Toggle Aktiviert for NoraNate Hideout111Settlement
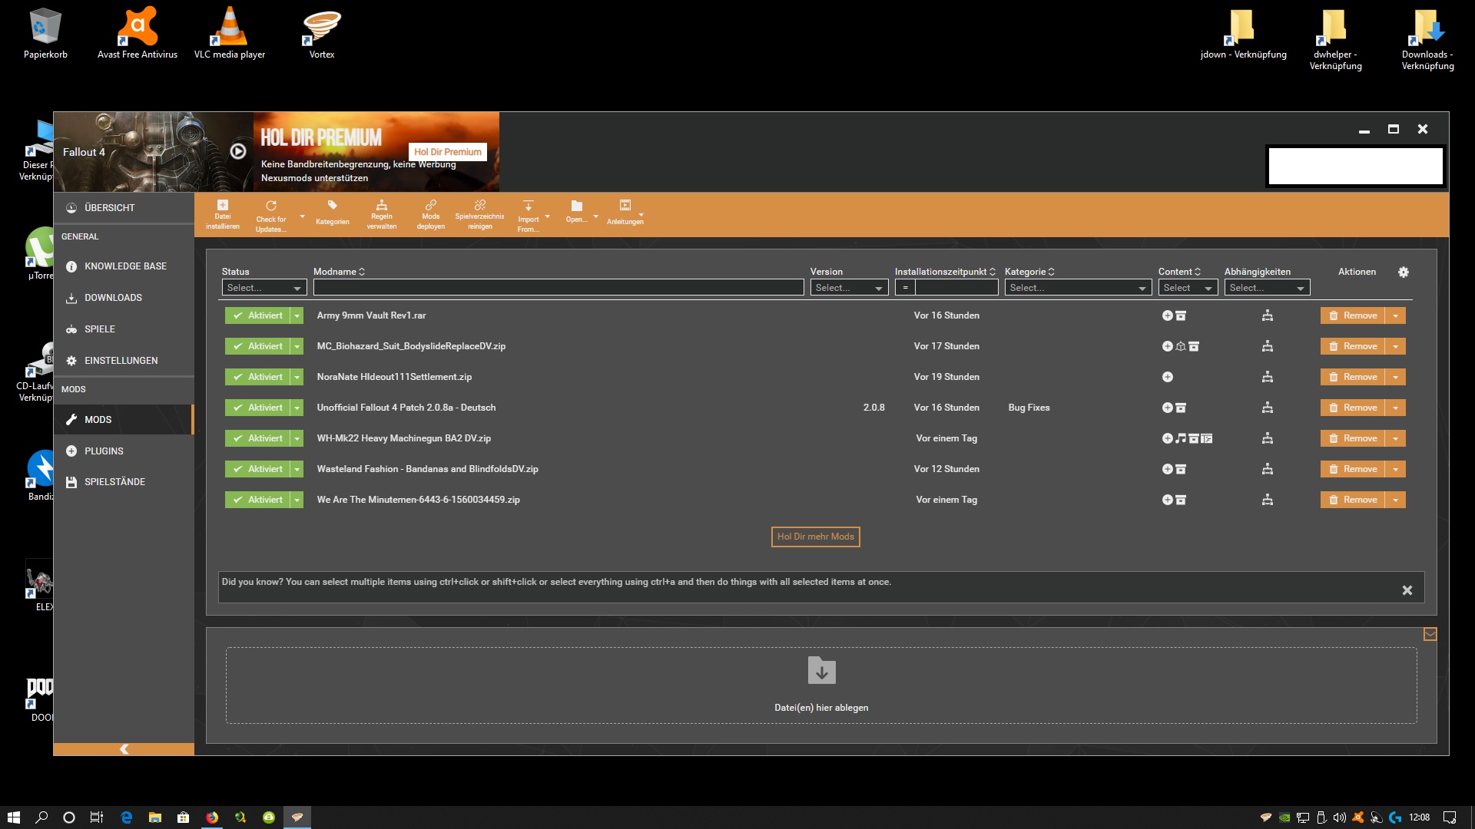The width and height of the screenshot is (1475, 829). 257,377
